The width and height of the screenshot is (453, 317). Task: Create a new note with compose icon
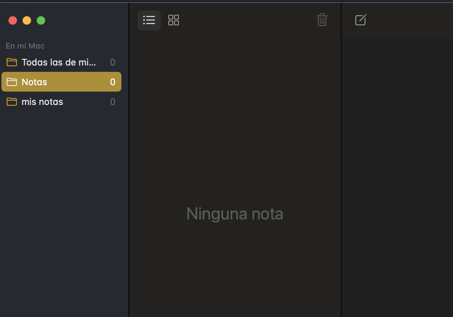(x=361, y=20)
